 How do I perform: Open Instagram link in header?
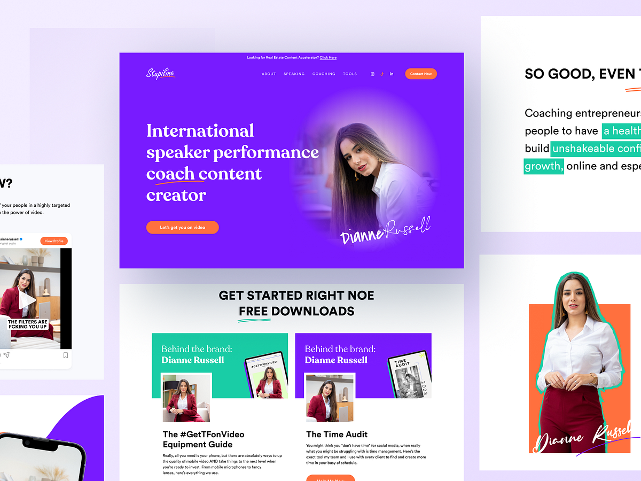pyautogui.click(x=373, y=74)
